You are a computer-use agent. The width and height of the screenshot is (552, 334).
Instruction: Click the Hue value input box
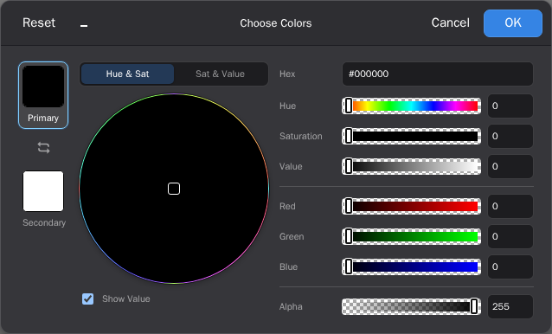(x=510, y=106)
